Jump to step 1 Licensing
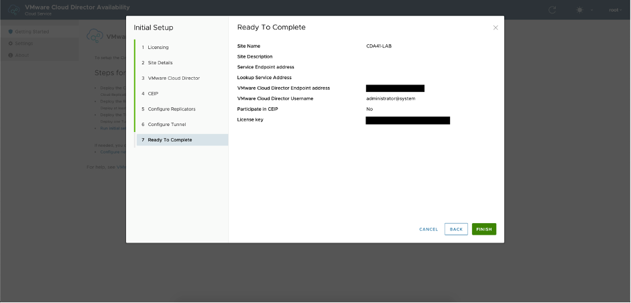 pyautogui.click(x=158, y=48)
